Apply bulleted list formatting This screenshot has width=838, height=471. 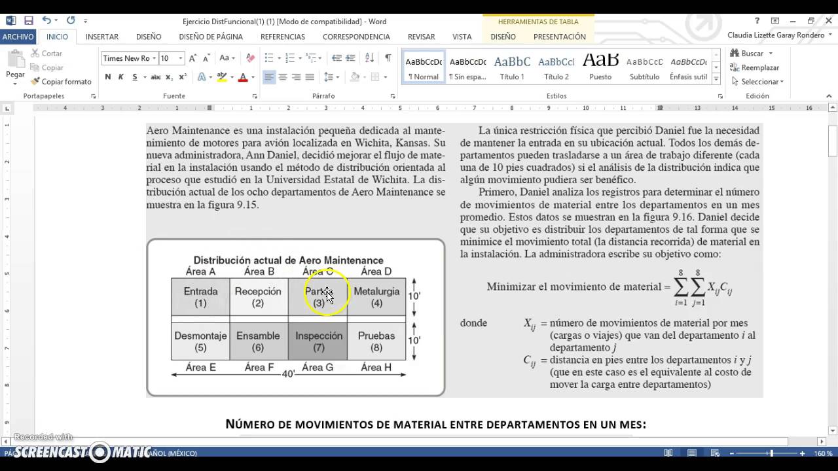point(269,58)
